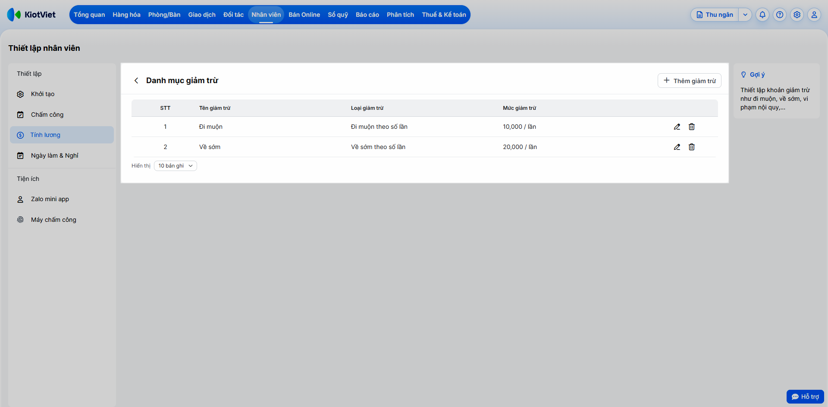Select the Đi muộn name cell

(x=211, y=127)
